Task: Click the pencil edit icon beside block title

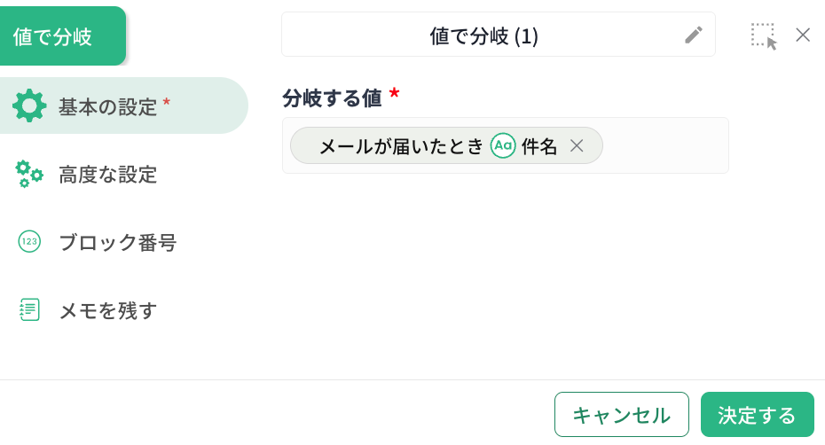Action: click(694, 35)
